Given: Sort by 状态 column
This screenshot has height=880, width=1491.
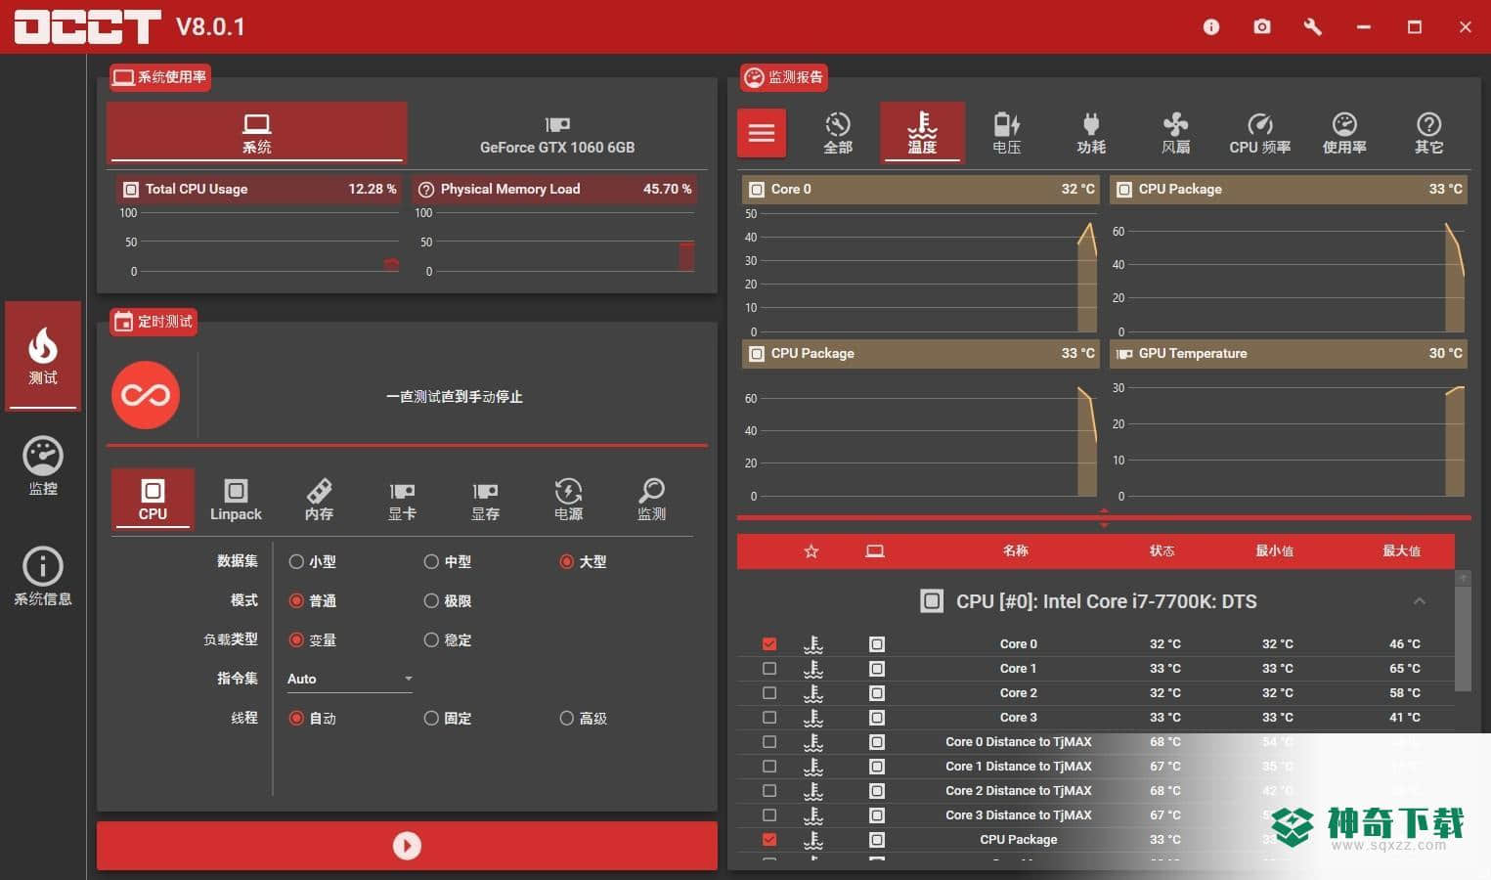Looking at the screenshot, I should point(1162,550).
